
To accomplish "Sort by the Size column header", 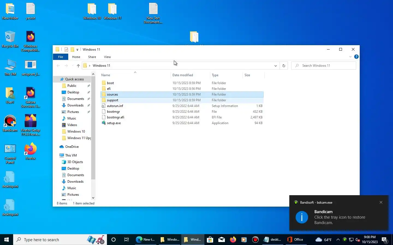I will point(254,75).
